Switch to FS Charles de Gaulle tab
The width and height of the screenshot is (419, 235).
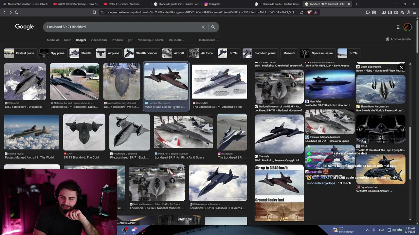tap(277, 4)
